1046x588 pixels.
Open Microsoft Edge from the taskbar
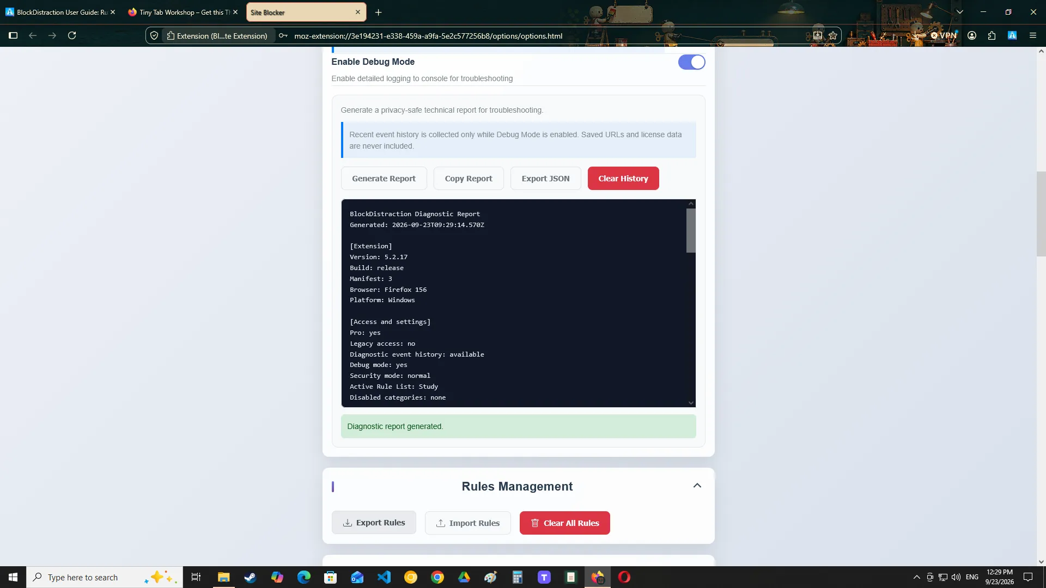click(304, 577)
